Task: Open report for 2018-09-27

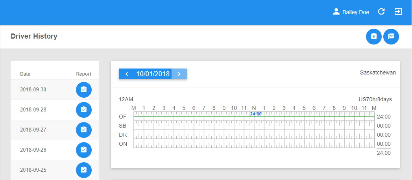Action: pyautogui.click(x=83, y=130)
